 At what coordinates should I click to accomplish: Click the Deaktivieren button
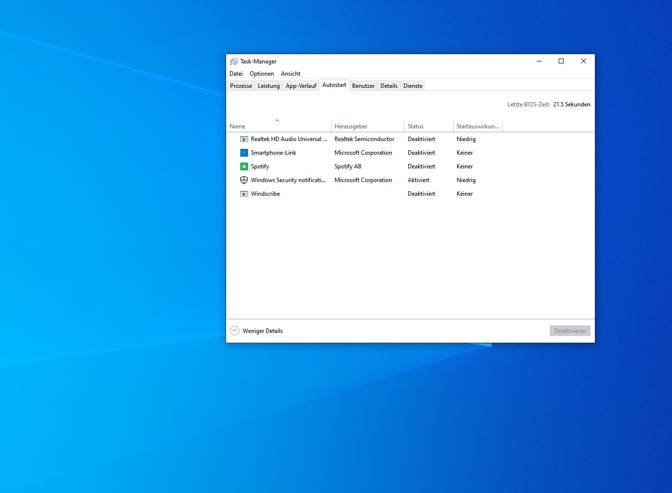[x=570, y=331]
